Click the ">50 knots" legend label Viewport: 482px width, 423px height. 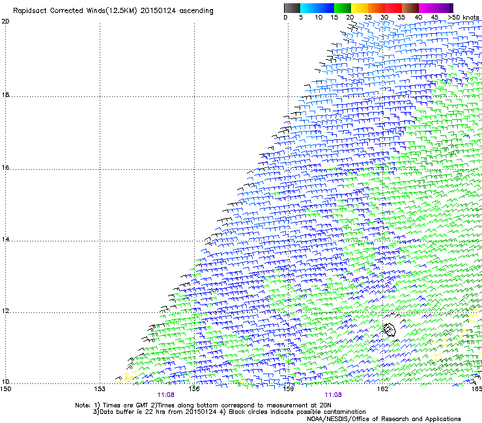pyautogui.click(x=463, y=18)
